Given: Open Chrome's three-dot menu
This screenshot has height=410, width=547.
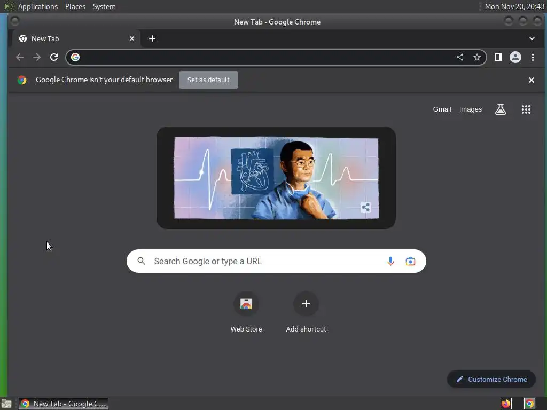Looking at the screenshot, I should click(x=533, y=57).
